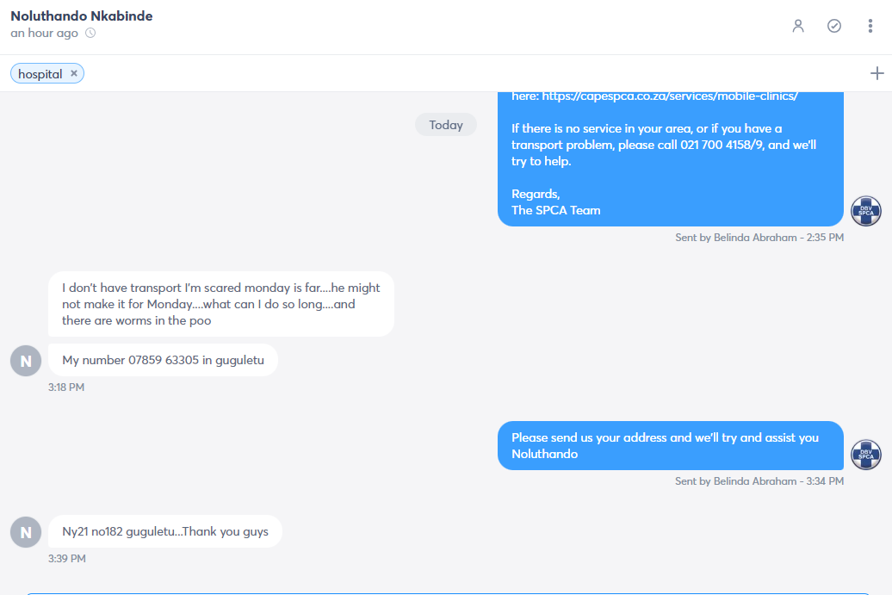Image resolution: width=892 pixels, height=595 pixels.
Task: Click the clock icon beside 'an hour ago'
Action: coord(90,33)
